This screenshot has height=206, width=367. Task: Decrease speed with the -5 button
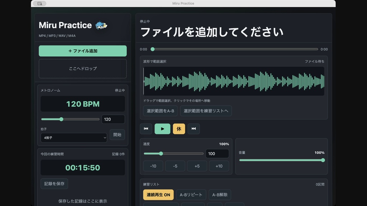[175, 166]
